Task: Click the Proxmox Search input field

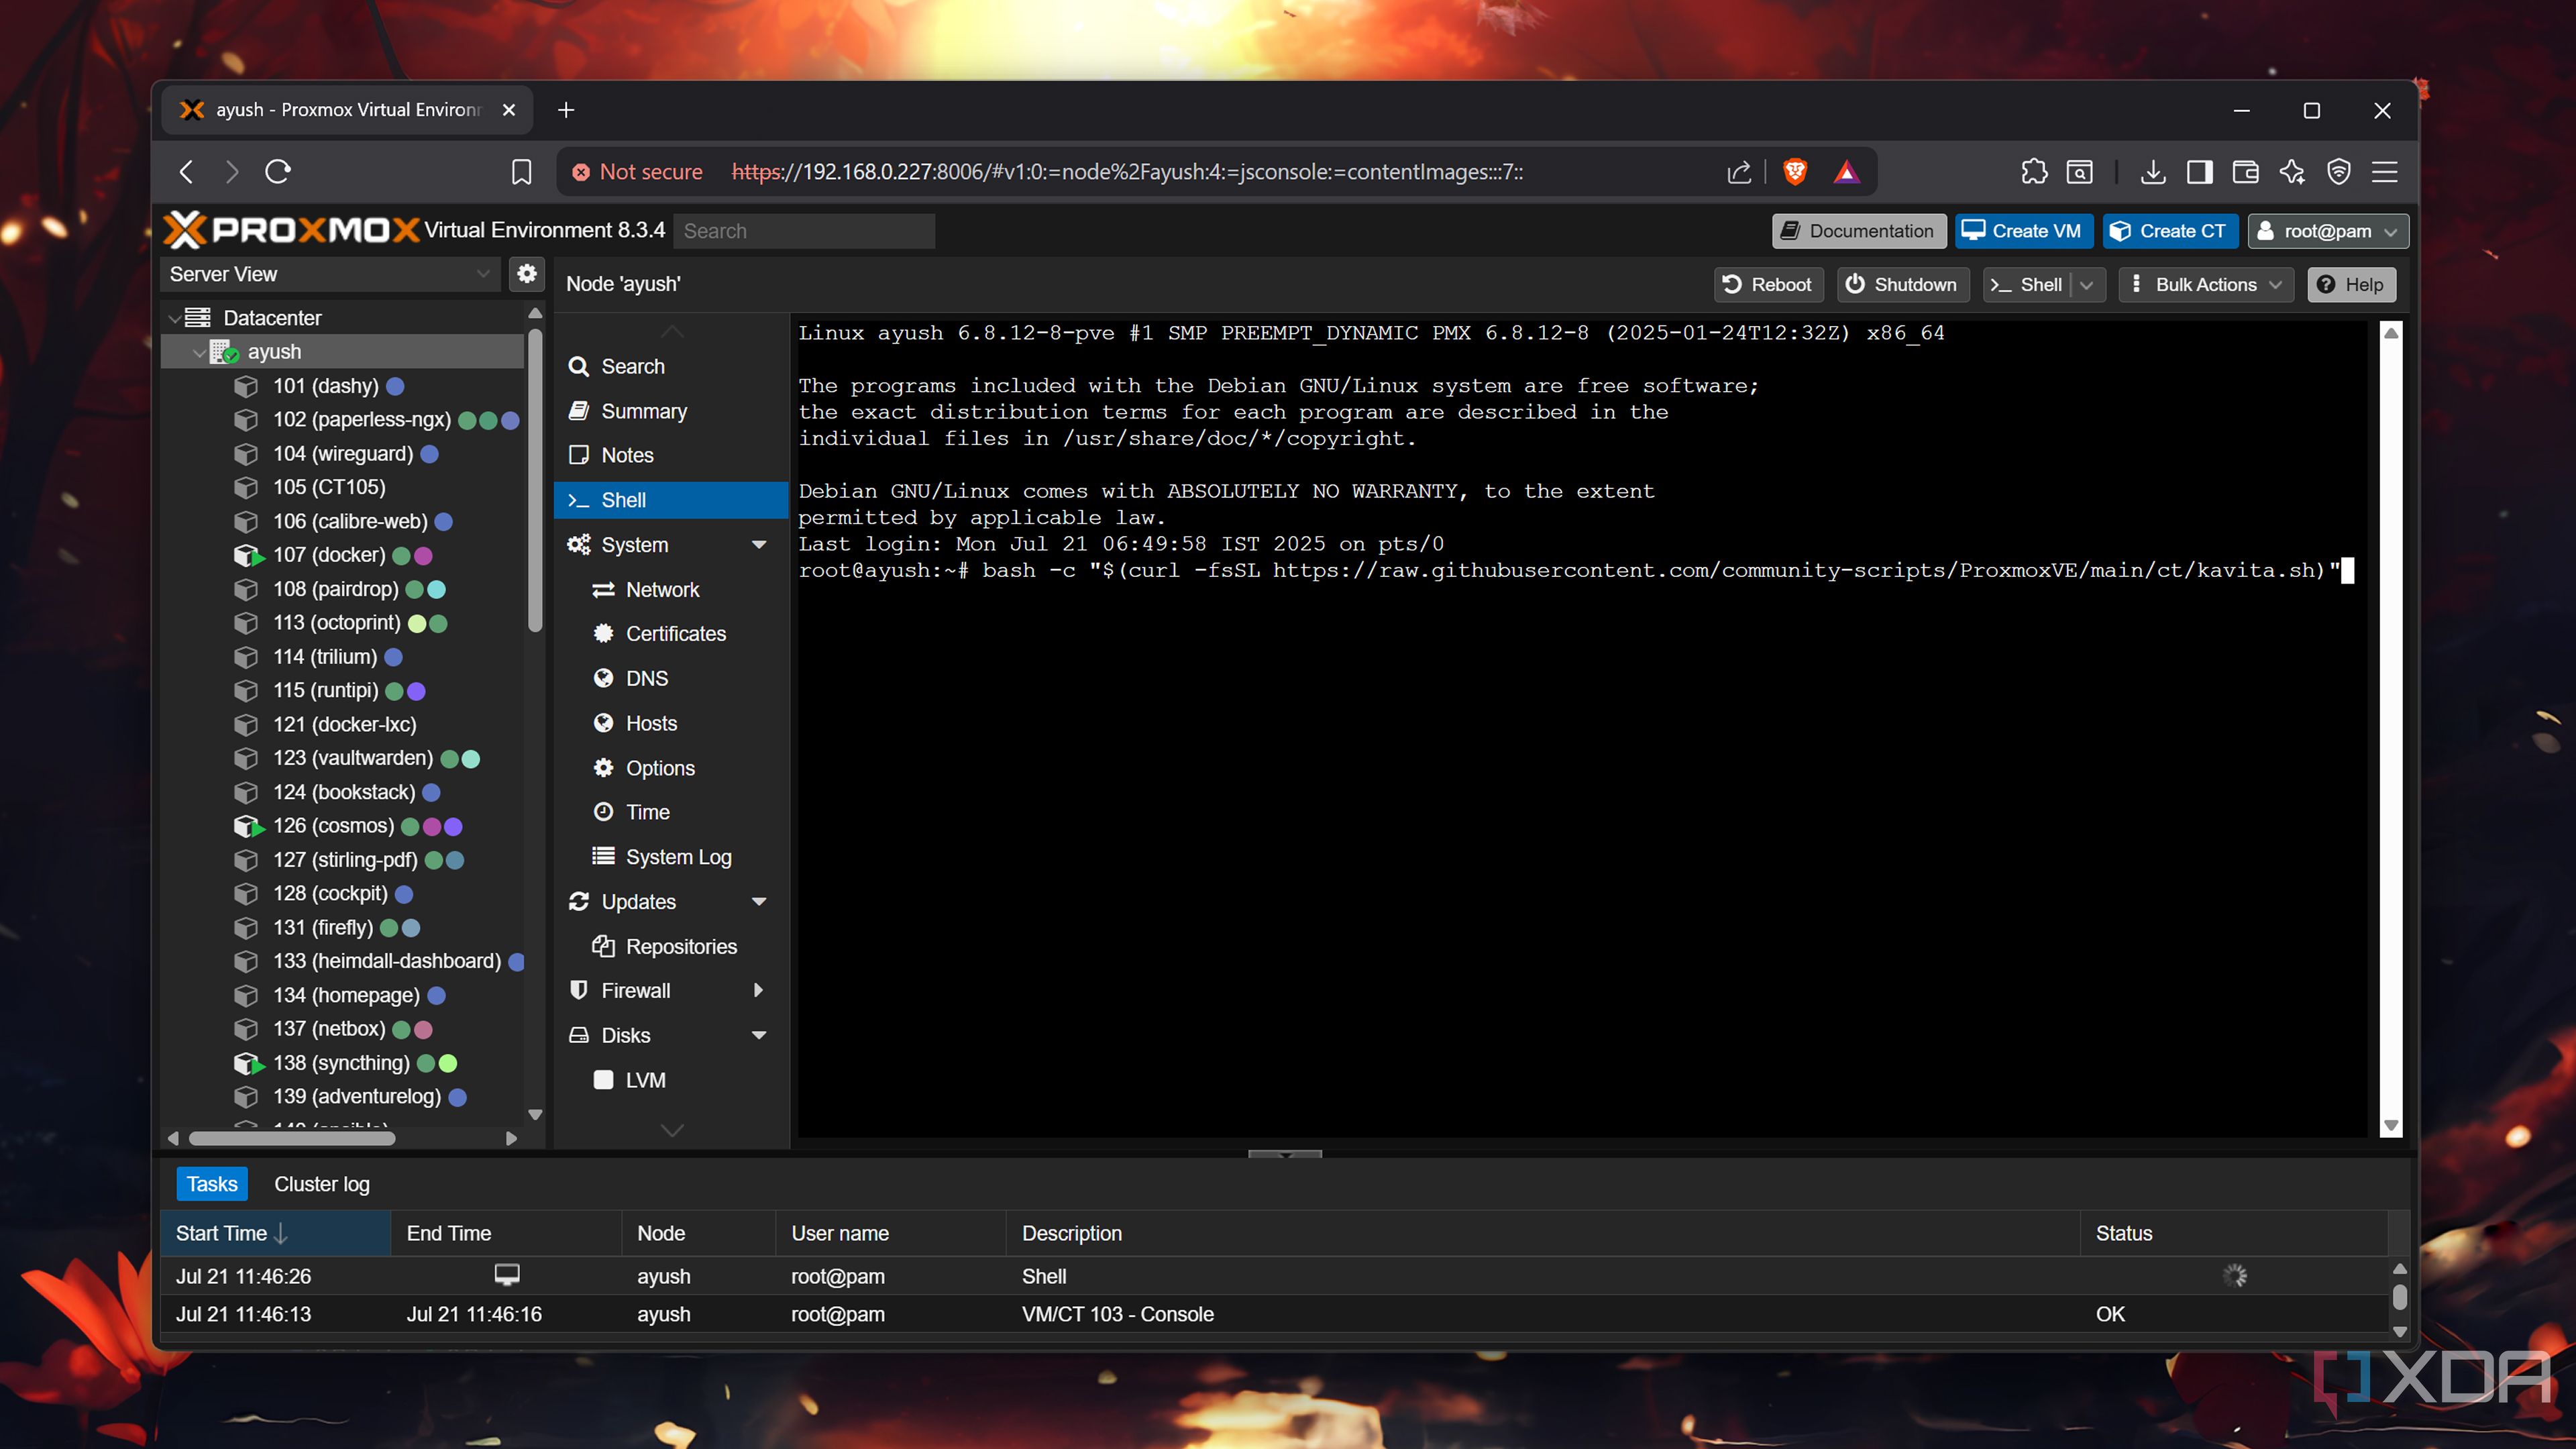Action: [x=805, y=231]
